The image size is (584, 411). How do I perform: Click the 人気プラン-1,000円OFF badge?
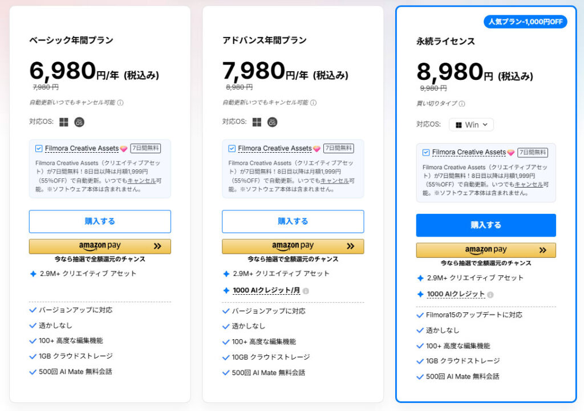[x=525, y=22]
